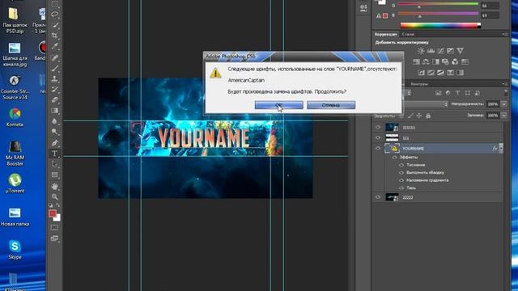Open the Непрозрачность opacity dropdown arrow
This screenshot has width=518, height=291.
[x=504, y=104]
